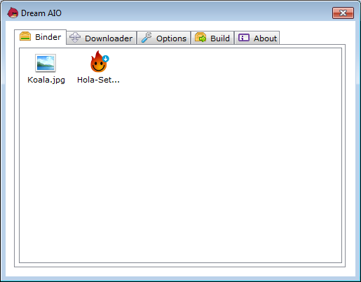Click the blue download badge on Hola icon
Image resolution: width=361 pixels, height=282 pixels.
(106, 59)
